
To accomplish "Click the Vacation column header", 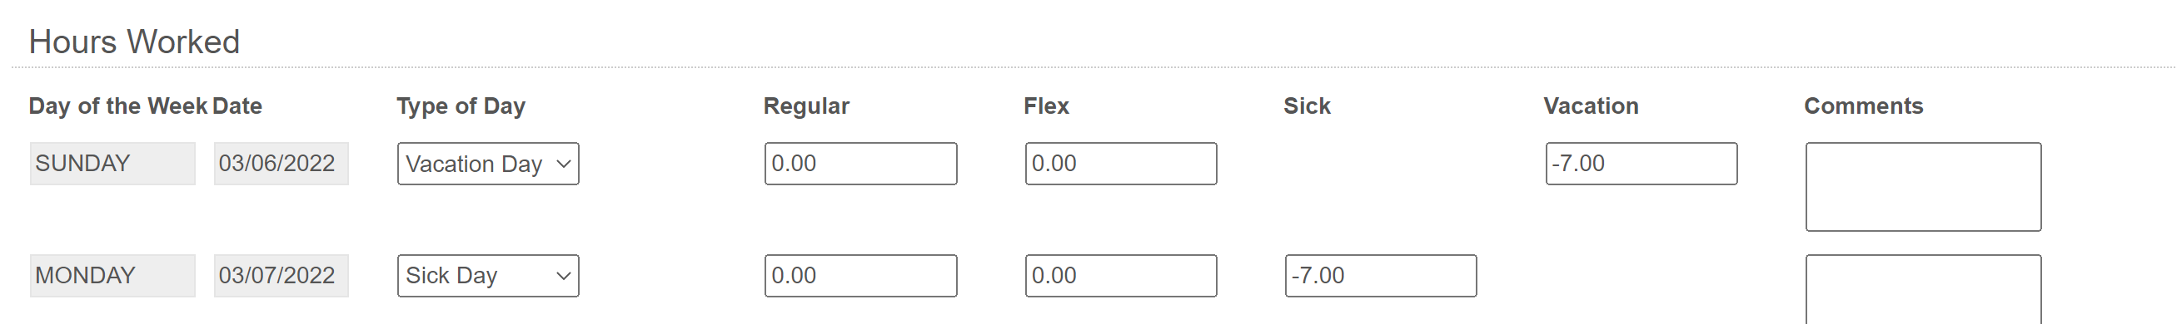I will [1591, 106].
